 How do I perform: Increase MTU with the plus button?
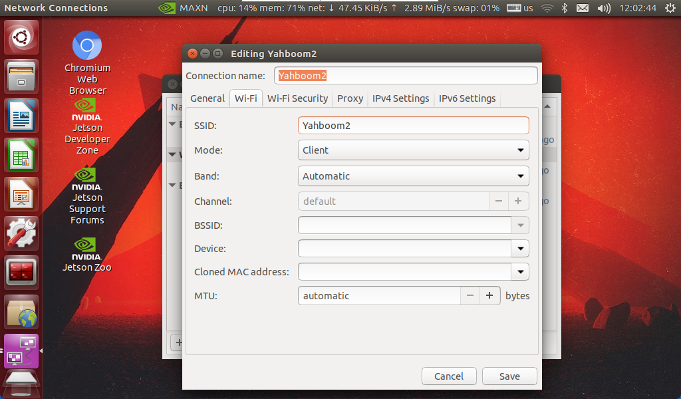489,296
